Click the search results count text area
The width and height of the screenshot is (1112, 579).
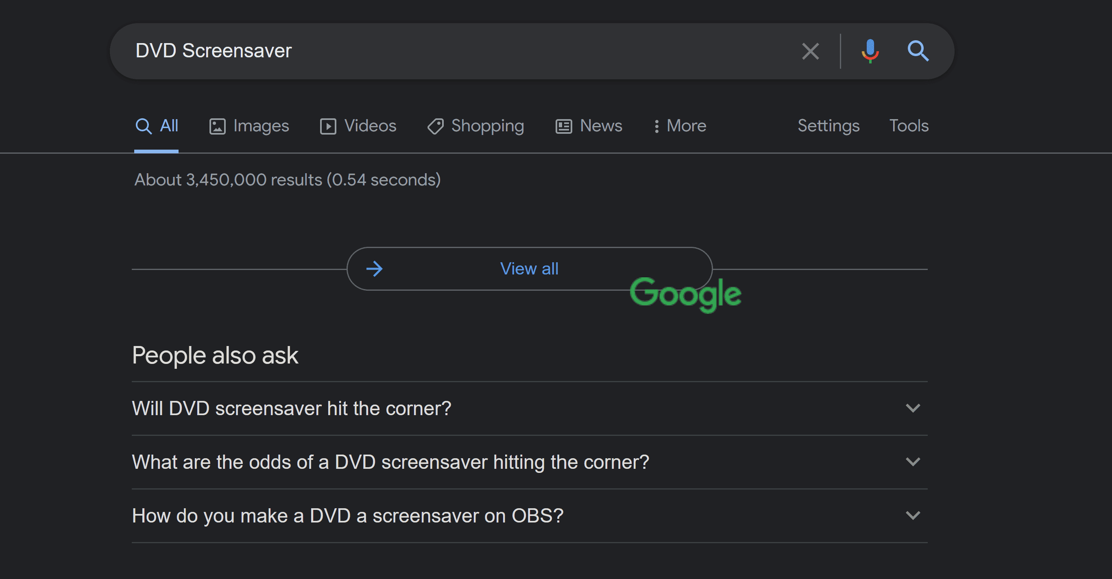coord(286,180)
